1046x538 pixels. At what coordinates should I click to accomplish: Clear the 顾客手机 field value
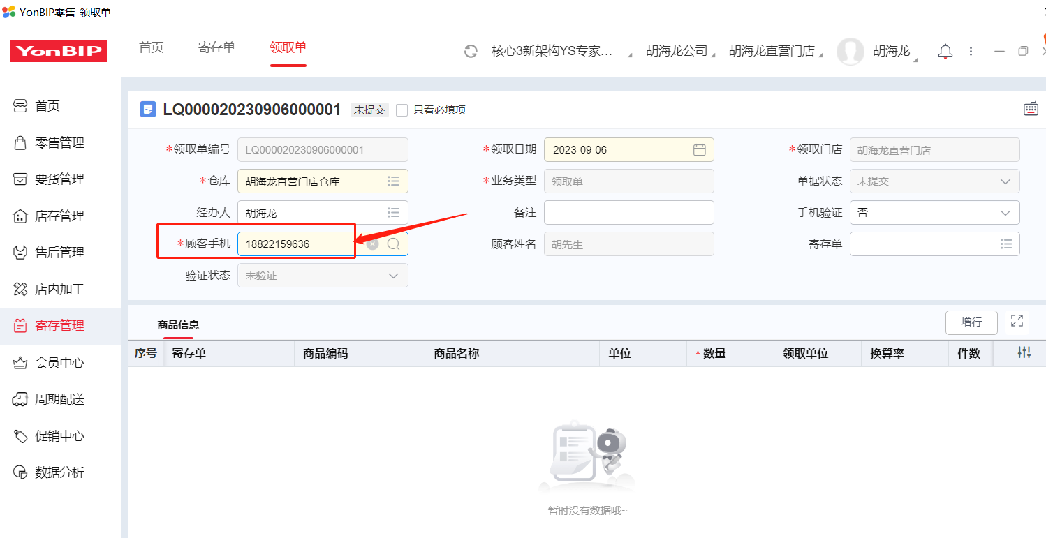[373, 244]
